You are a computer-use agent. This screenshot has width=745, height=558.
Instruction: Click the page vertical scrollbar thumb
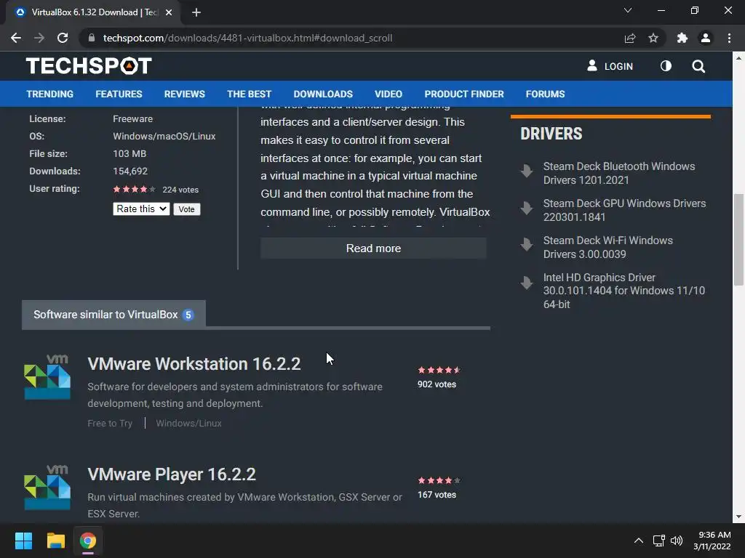coord(738,240)
